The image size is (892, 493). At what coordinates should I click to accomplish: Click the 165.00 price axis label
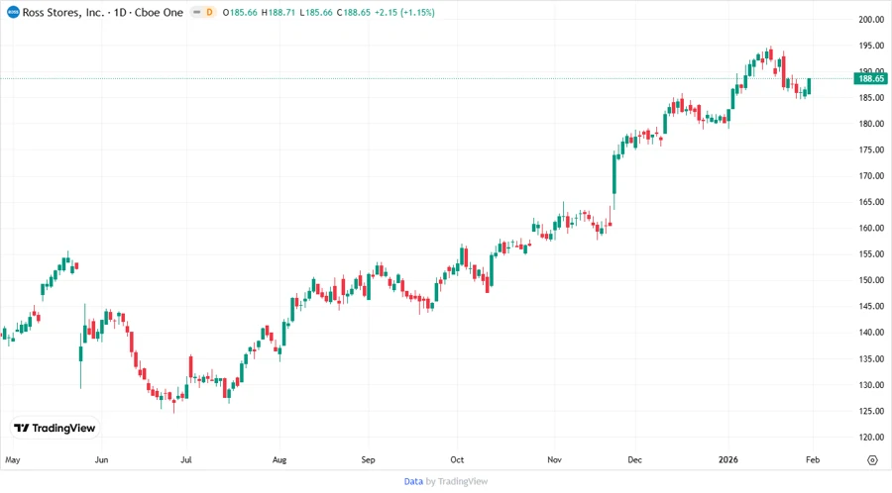(x=871, y=202)
